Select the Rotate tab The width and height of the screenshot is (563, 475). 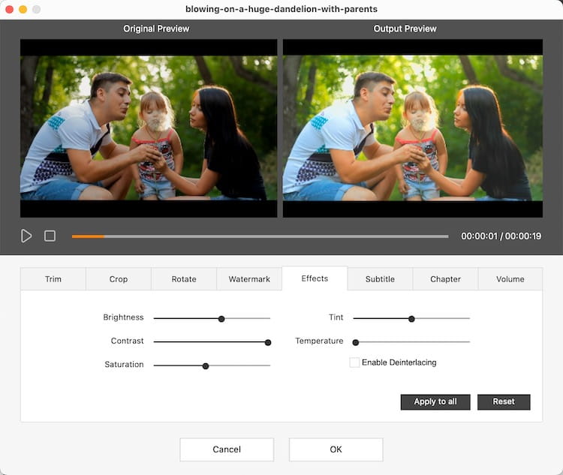(x=184, y=279)
